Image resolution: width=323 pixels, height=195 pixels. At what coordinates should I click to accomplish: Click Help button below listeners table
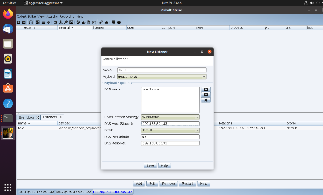pos(204,184)
